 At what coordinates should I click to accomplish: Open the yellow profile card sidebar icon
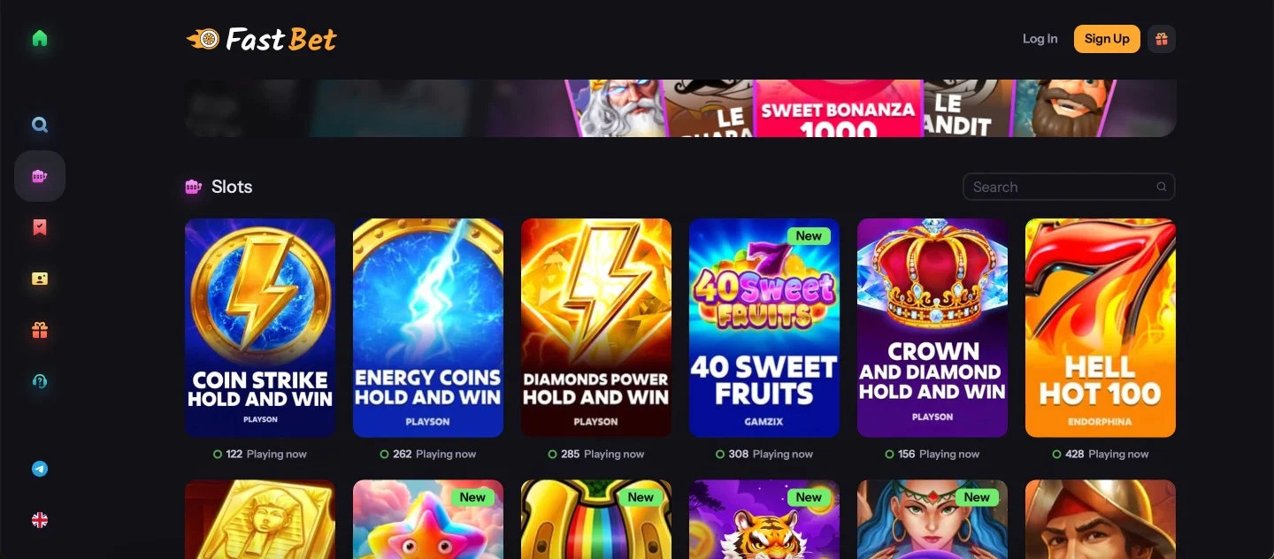point(40,279)
